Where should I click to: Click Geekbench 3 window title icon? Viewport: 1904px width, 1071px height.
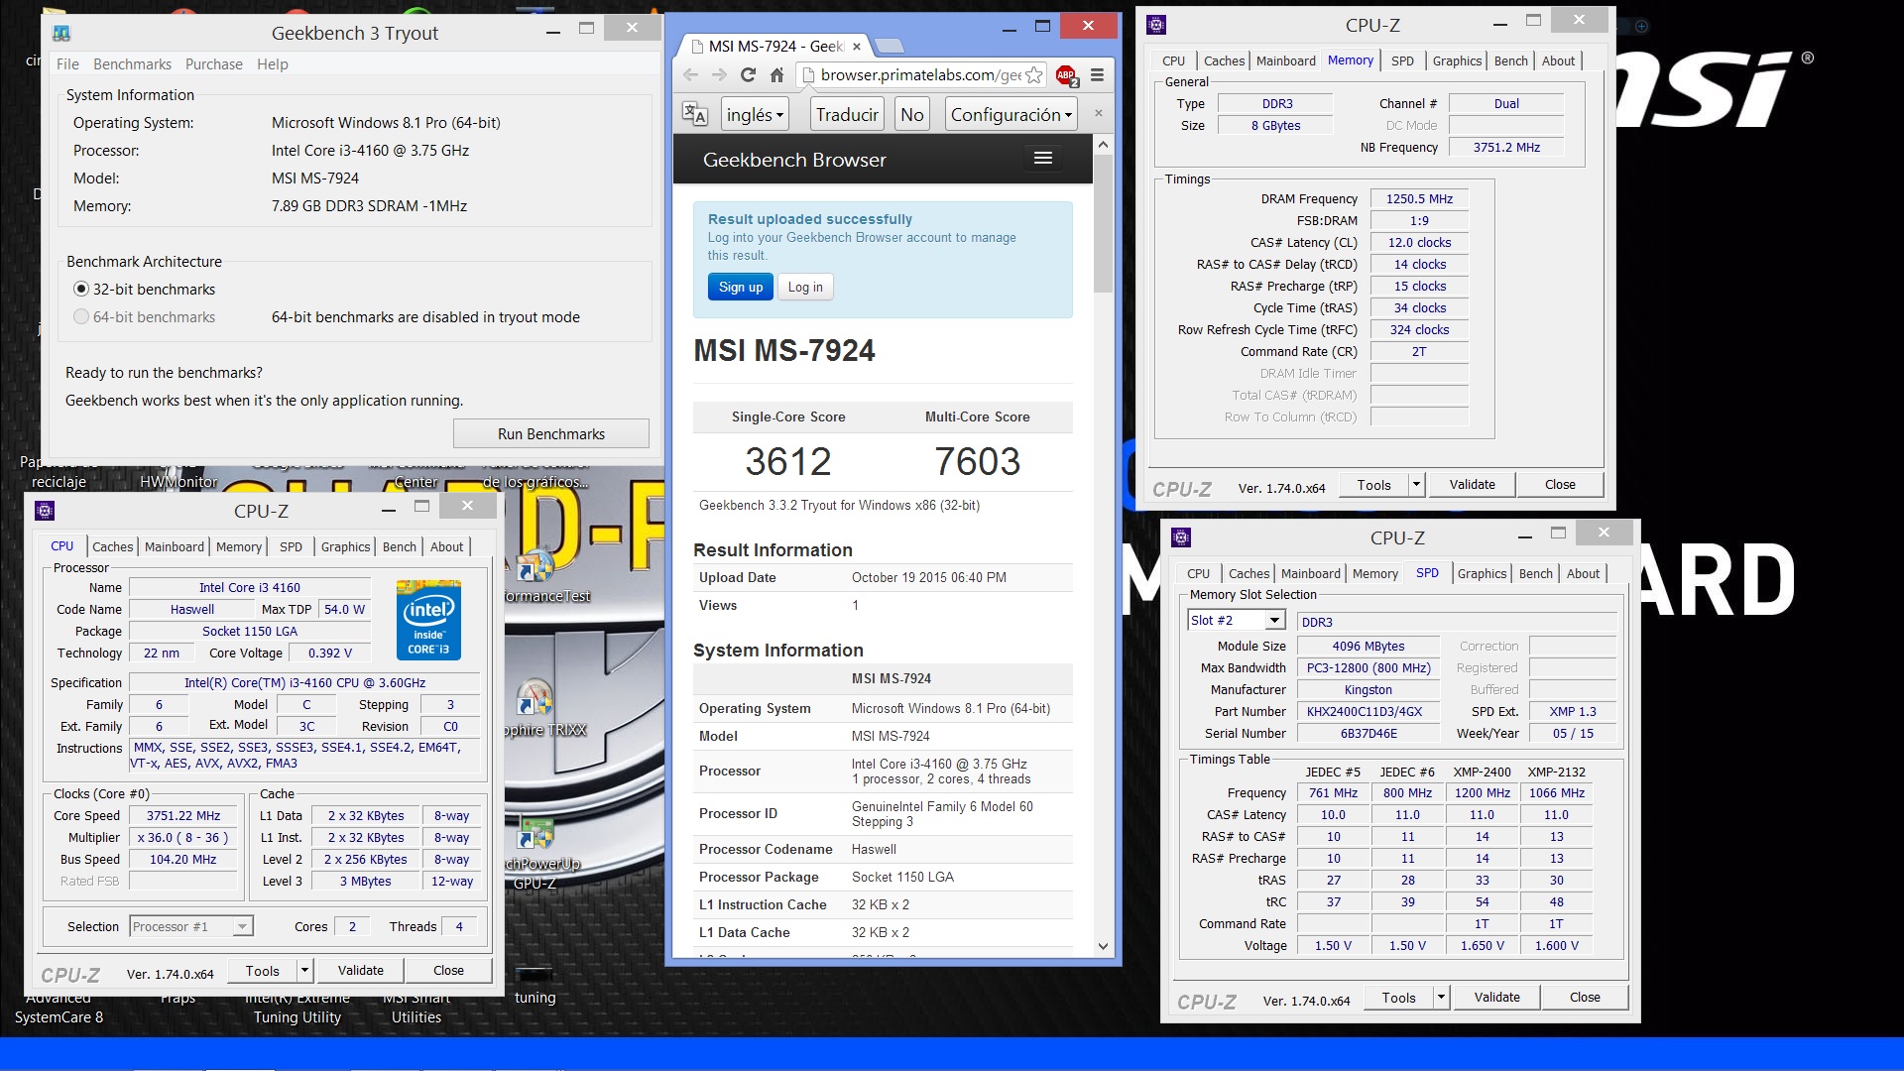coord(61,33)
